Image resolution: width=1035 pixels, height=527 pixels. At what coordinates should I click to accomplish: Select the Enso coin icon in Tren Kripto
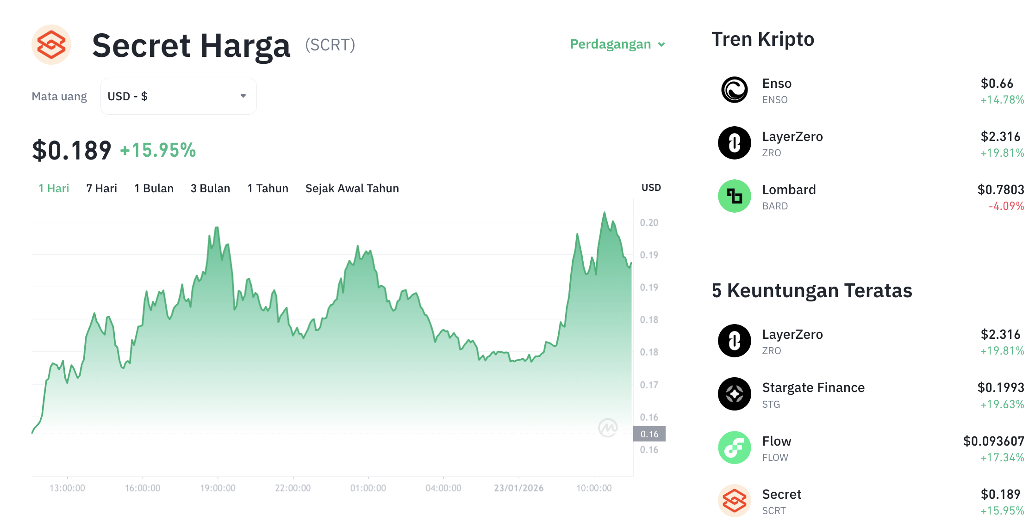(734, 91)
